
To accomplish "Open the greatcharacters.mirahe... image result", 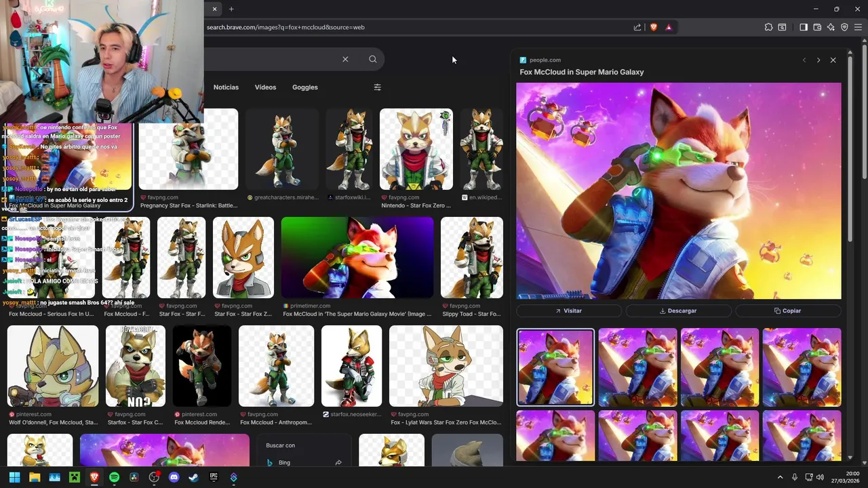I will 282,149.
